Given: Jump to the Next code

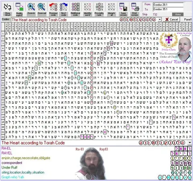Looking at the screenshot, I should (x=64, y=9).
